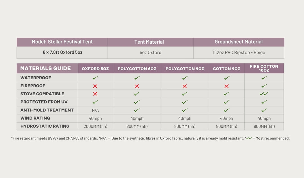Viewport: 304px width, 178px height.
Task: Click the Oxford 5oz stove compatible cross
Action: [95, 94]
